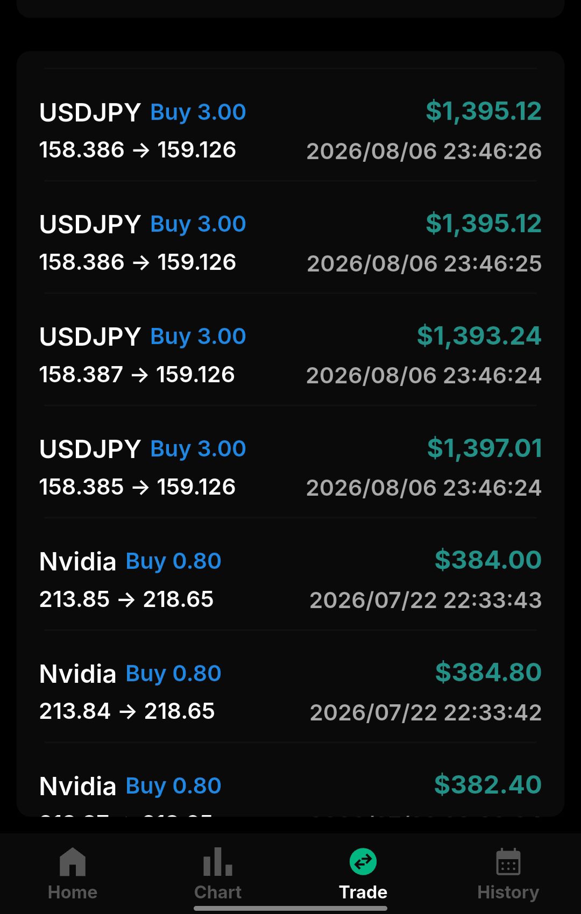Viewport: 581px width, 914px height.
Task: Open Nvidia trade with $384.80 profit
Action: pyautogui.click(x=290, y=692)
